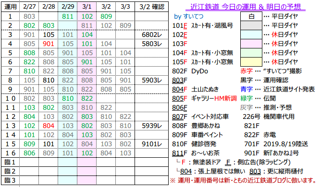Click the 226号 機関車代用 legend entry

tap(269, 117)
